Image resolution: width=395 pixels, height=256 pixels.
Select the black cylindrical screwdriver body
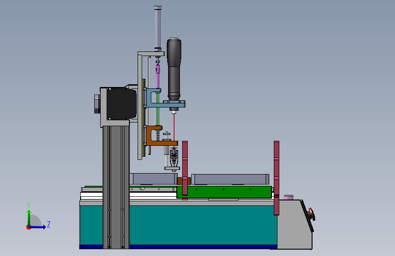click(174, 69)
